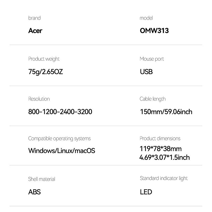
Task: Select the LED indicator light value
Action: pyautogui.click(x=146, y=192)
